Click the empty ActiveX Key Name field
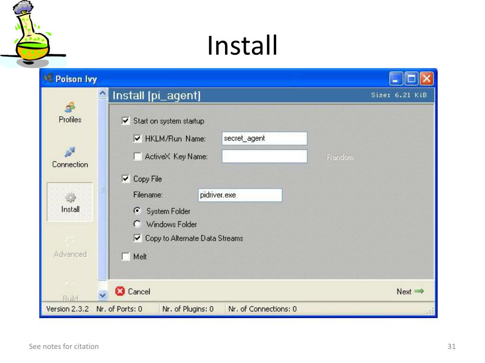This screenshot has height=363, width=485. coord(264,156)
